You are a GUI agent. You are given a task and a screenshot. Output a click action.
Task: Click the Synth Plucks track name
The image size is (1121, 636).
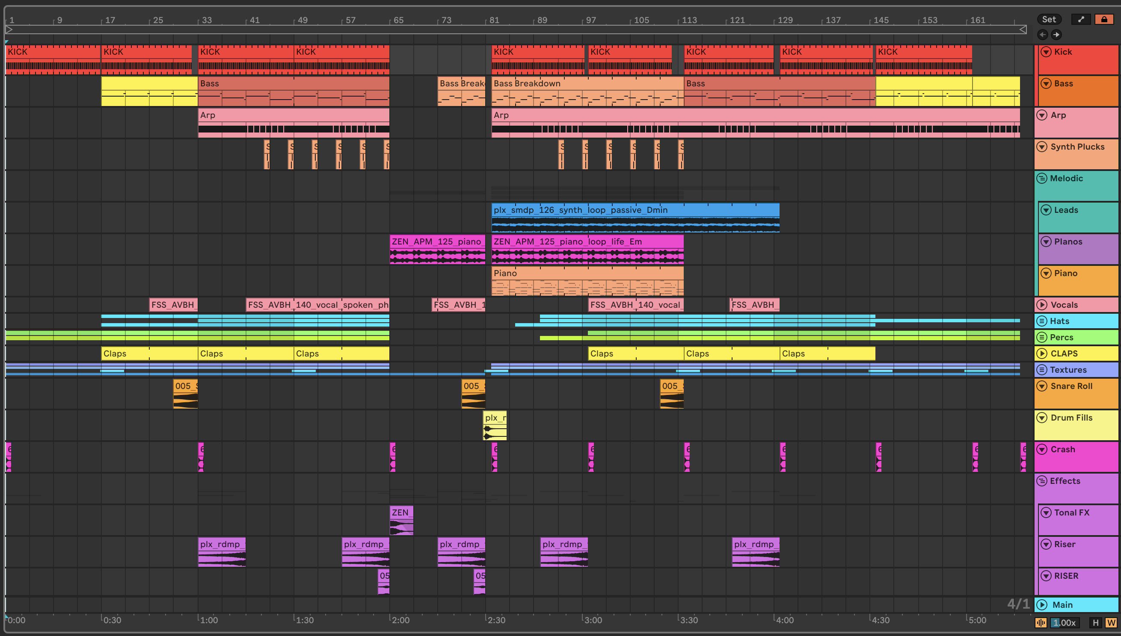tap(1077, 147)
